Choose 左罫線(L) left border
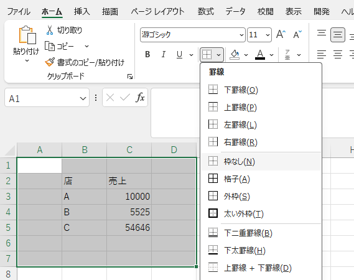 (x=261, y=124)
